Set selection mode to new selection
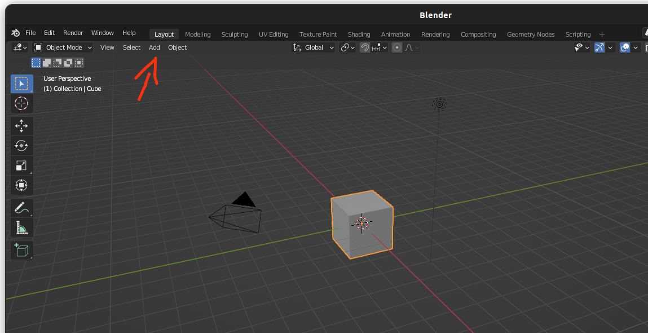Screen dimensions: 648x333 (x=36, y=63)
